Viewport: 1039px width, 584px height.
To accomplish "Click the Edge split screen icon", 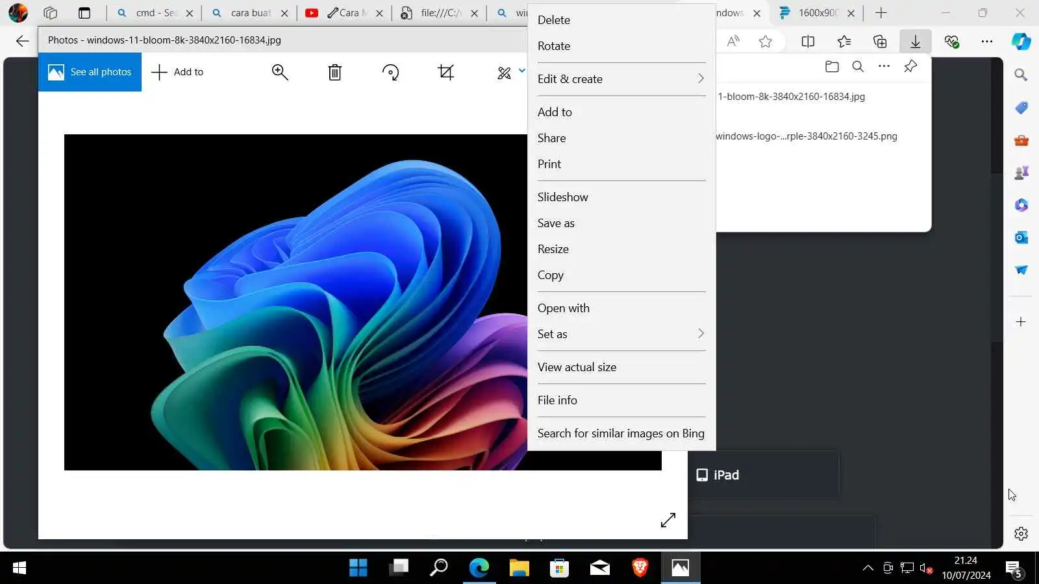I will tap(808, 42).
